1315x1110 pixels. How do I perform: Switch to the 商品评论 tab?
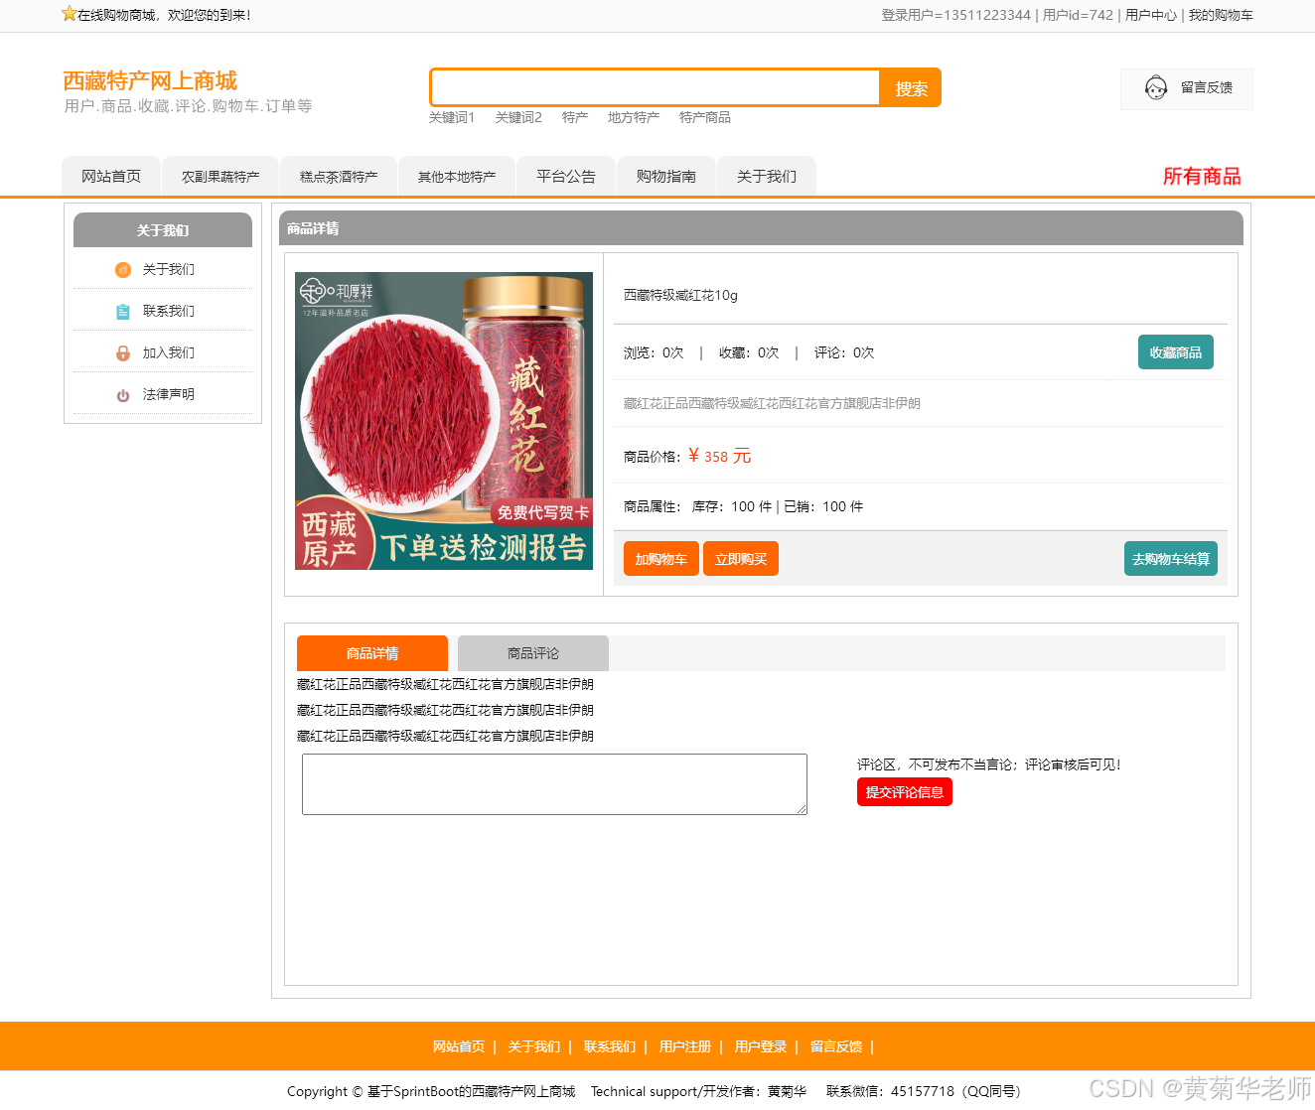coord(533,653)
